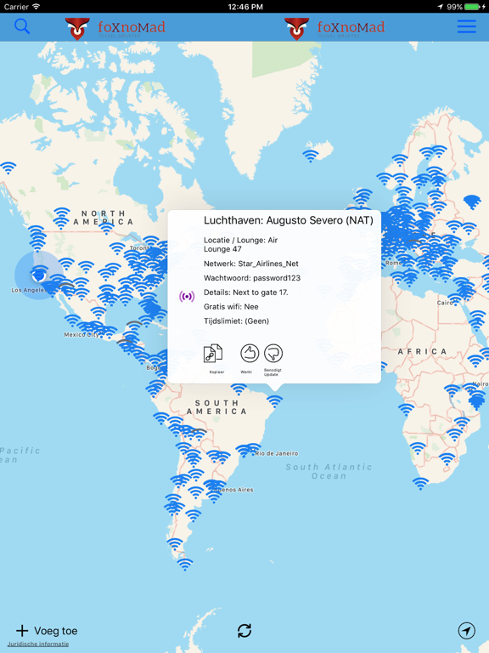Tap the Tijdslimiet: (Geen) line
Viewport: 489px width, 653px height.
(x=236, y=321)
